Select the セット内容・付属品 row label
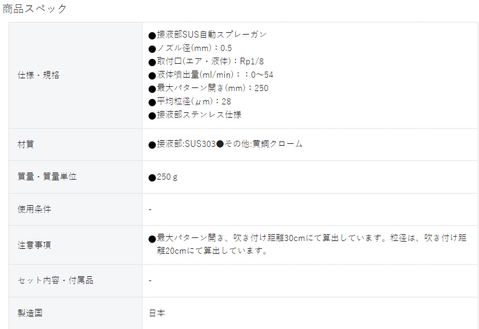This screenshot has width=479, height=329. pyautogui.click(x=55, y=280)
